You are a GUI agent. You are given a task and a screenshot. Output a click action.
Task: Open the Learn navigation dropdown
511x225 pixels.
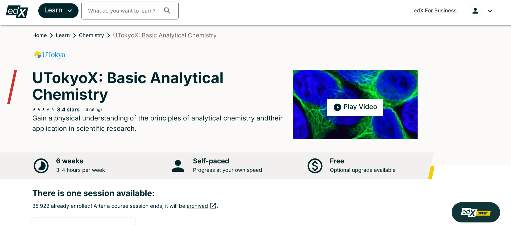tap(58, 10)
